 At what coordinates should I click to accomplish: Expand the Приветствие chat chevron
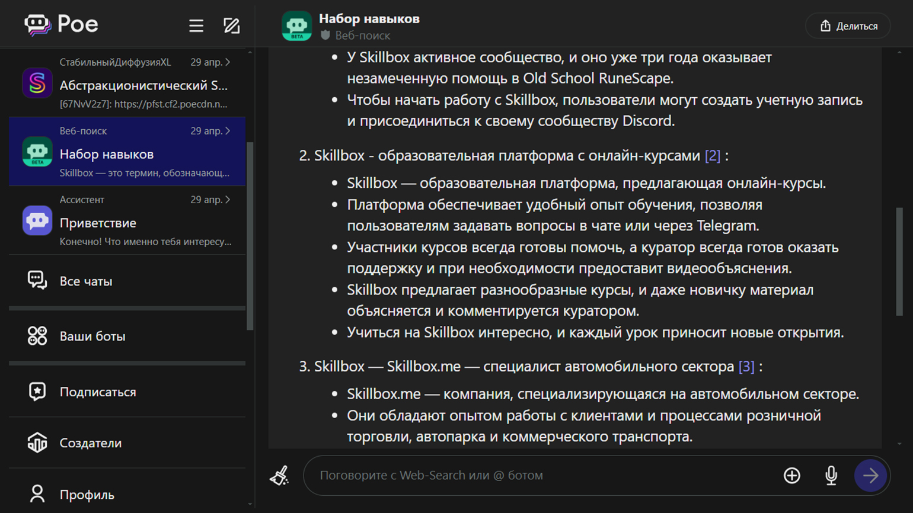(x=228, y=200)
